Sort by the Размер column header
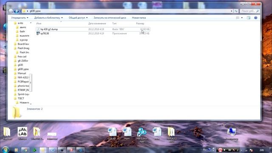The width and height of the screenshot is (272, 153). tap(140, 23)
